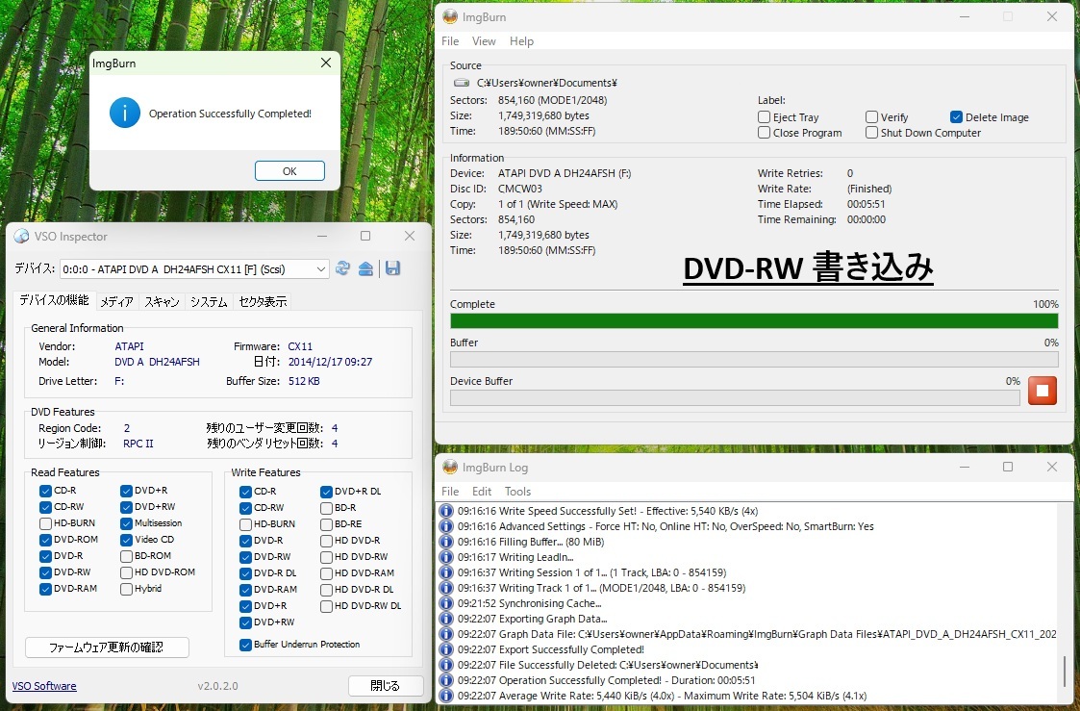Click the Disc ID value 'CMCW03'
This screenshot has height=711, width=1080.
tap(520, 189)
